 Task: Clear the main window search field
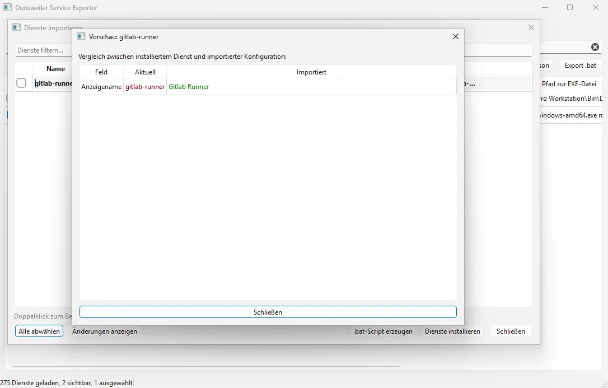(x=595, y=47)
